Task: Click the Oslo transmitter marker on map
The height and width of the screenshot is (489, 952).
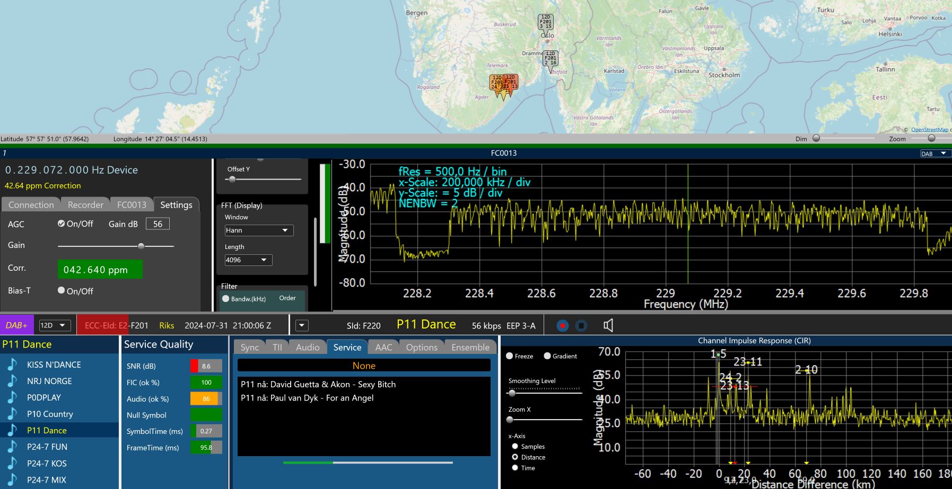Action: [545, 23]
